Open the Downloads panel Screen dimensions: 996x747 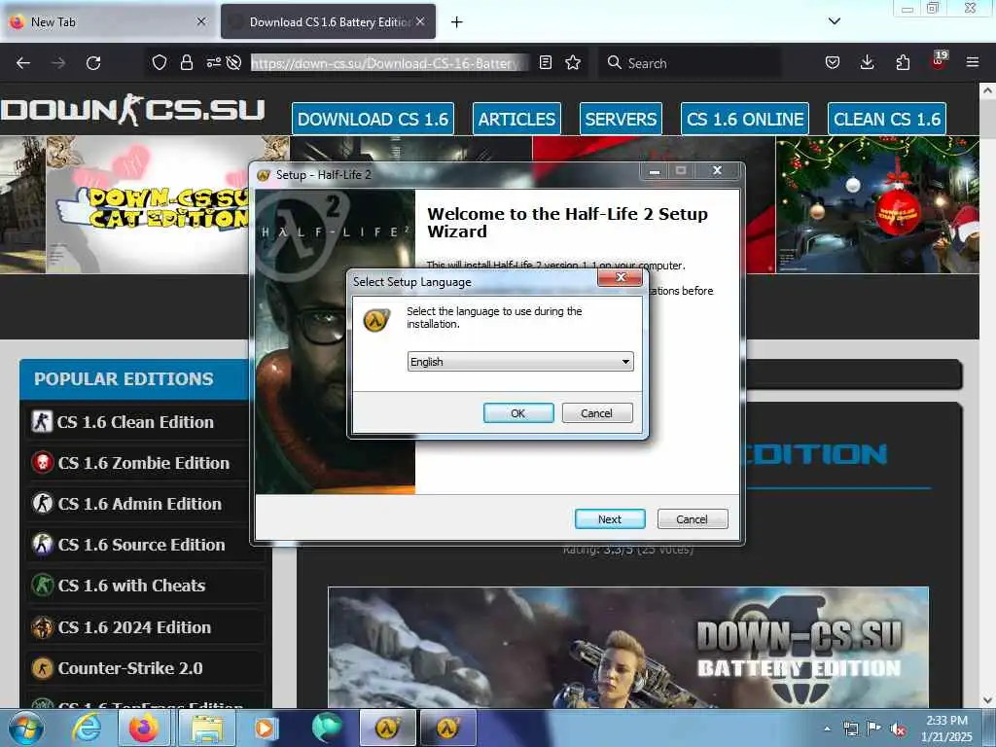coord(867,62)
